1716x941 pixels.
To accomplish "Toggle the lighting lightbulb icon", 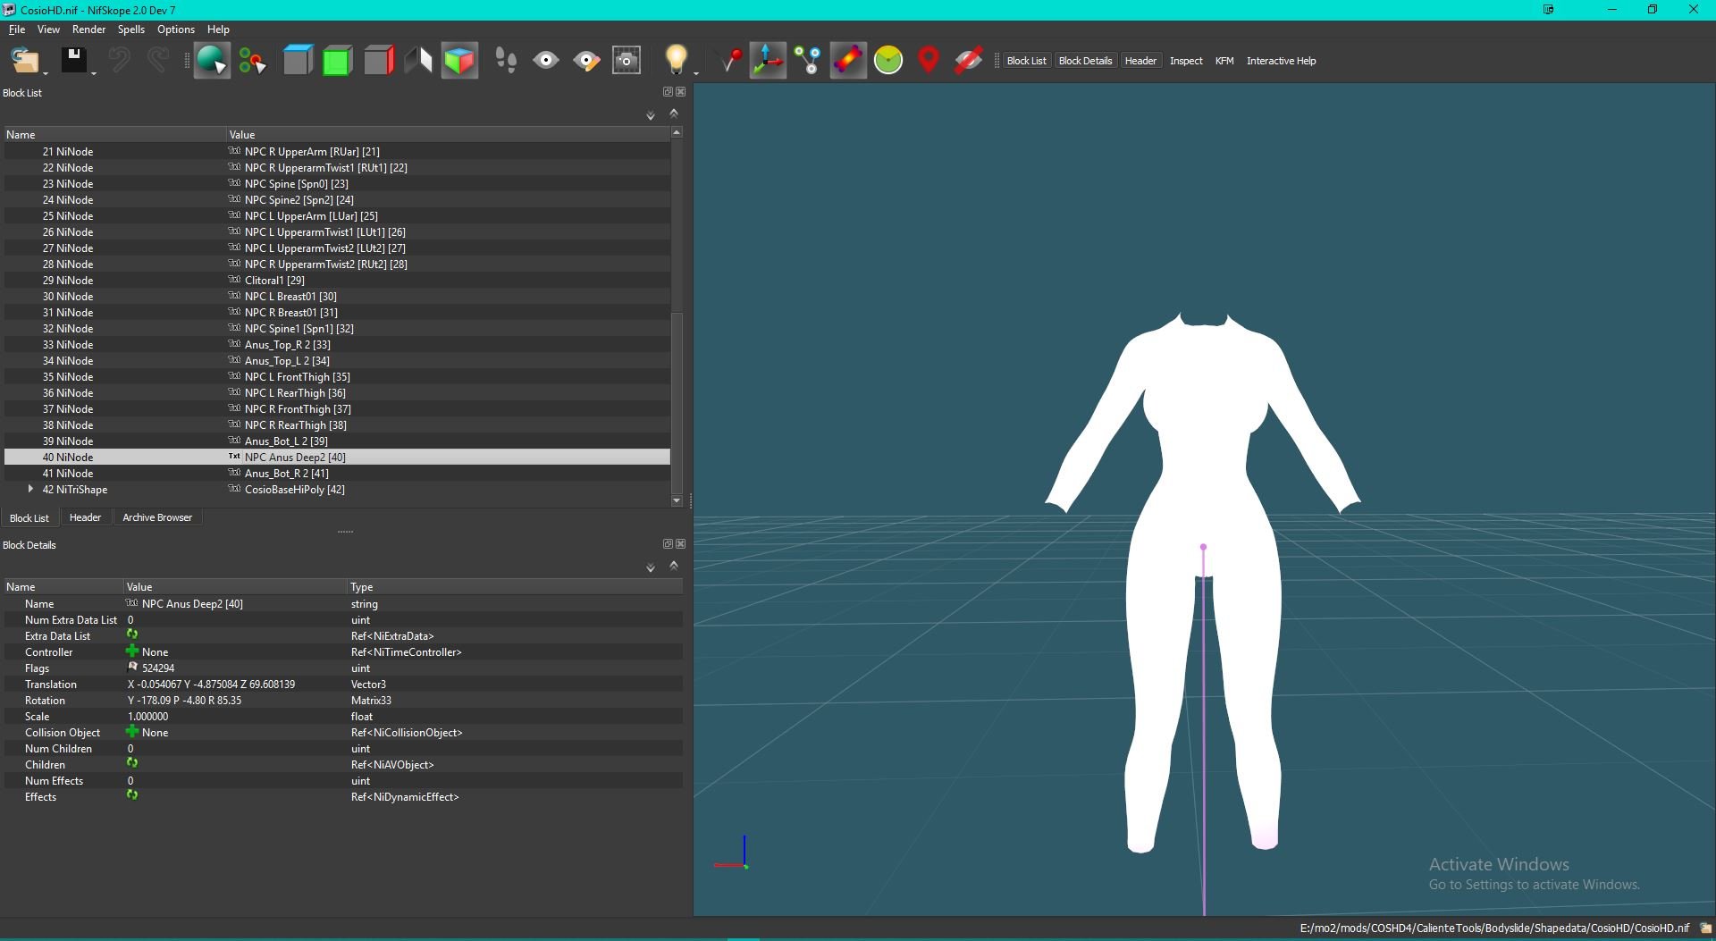I will pos(677,61).
